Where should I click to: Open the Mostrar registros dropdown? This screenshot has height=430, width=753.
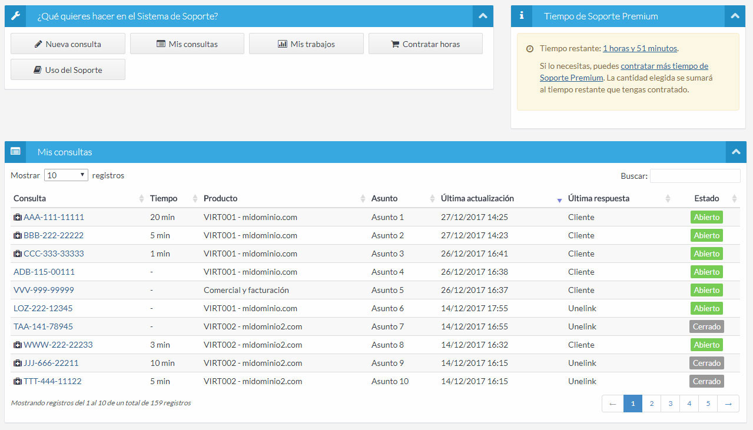[x=66, y=175]
